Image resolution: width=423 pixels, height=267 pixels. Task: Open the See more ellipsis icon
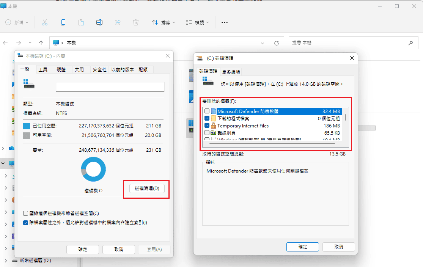pyautogui.click(x=224, y=22)
